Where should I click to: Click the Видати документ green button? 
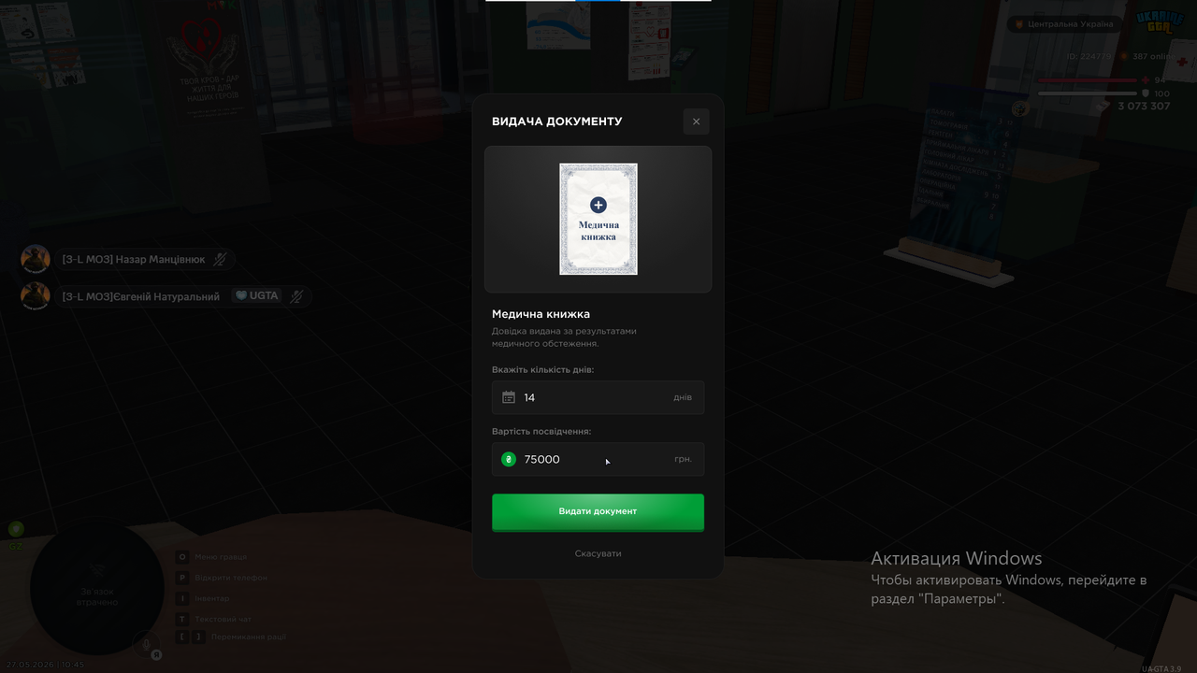(598, 511)
